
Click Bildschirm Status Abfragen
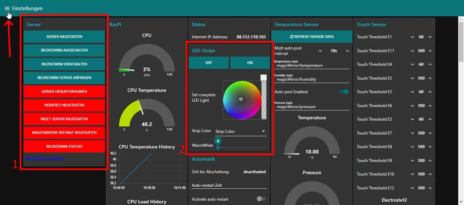(64, 78)
